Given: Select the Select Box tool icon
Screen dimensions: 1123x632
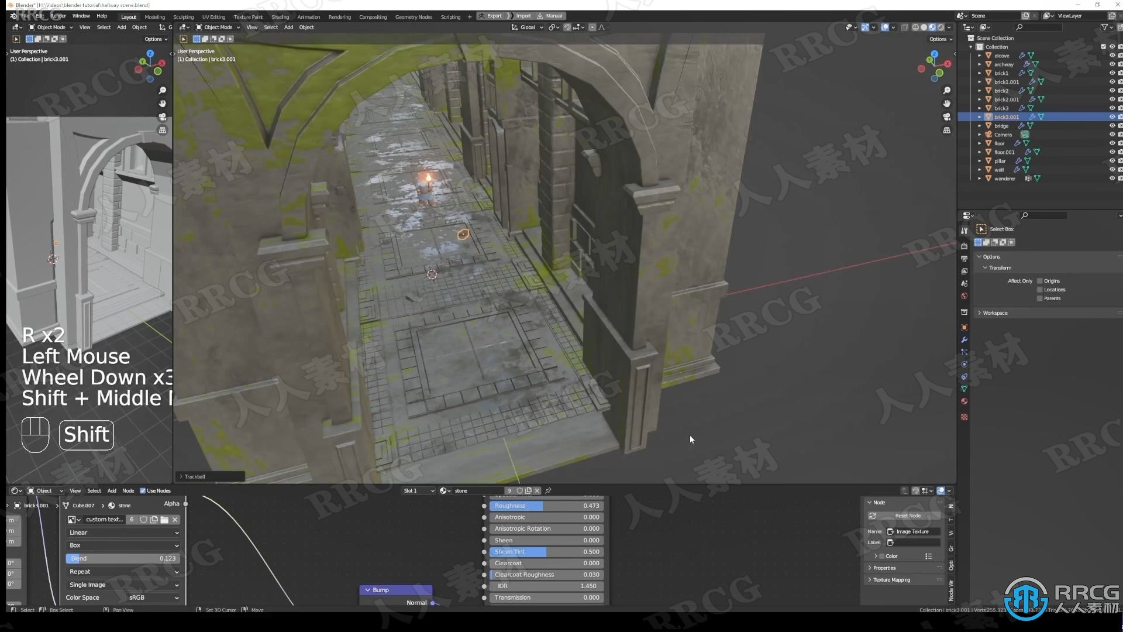Looking at the screenshot, I should point(981,229).
